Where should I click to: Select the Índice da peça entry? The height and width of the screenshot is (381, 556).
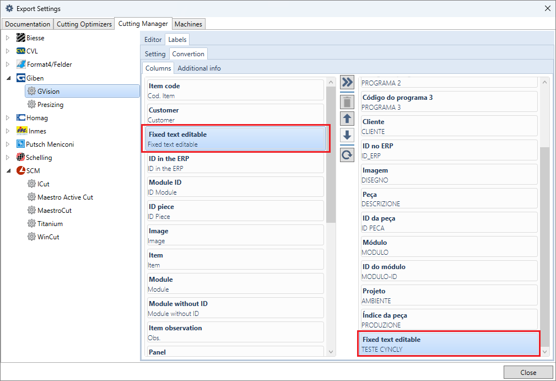449,320
